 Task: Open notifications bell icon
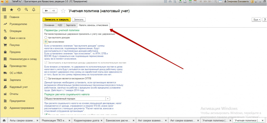point(34,10)
